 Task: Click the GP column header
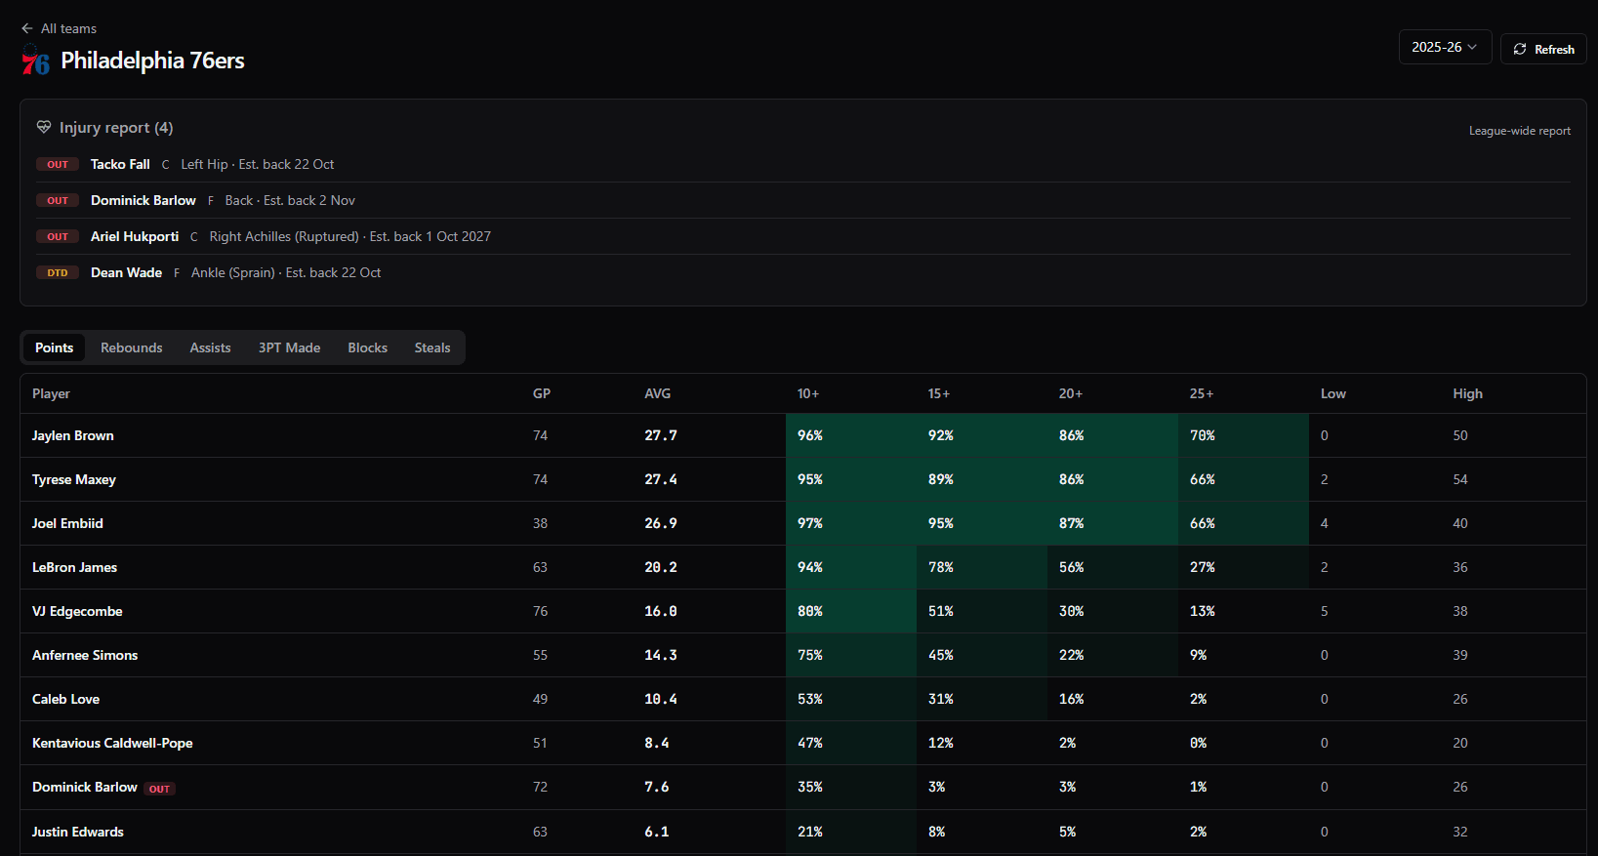click(542, 393)
